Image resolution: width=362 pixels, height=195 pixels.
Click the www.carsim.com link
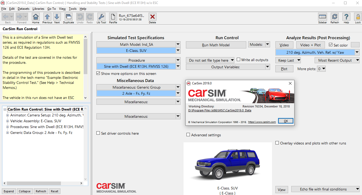click(x=262, y=122)
